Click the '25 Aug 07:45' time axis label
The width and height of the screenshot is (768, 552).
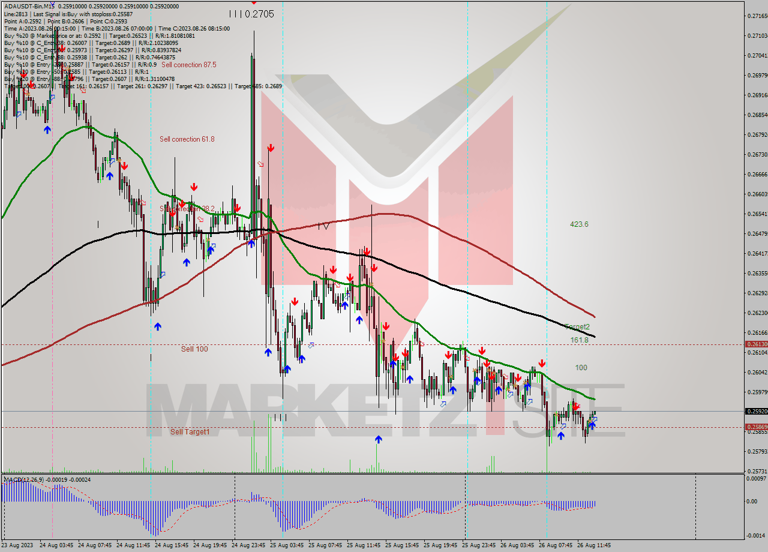(325, 545)
